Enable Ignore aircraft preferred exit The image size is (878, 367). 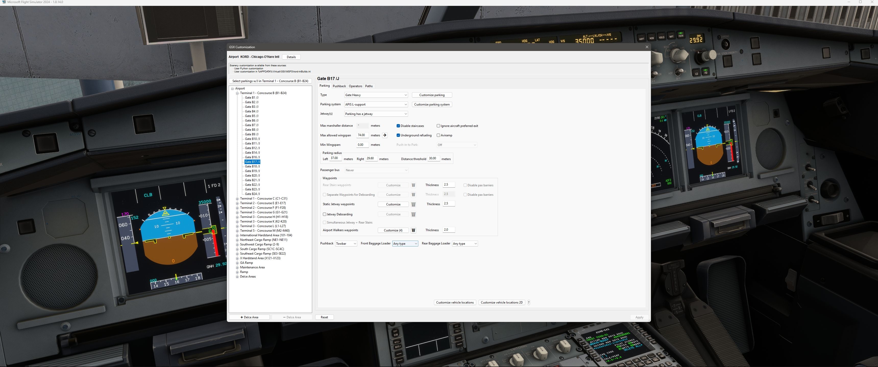pyautogui.click(x=438, y=126)
